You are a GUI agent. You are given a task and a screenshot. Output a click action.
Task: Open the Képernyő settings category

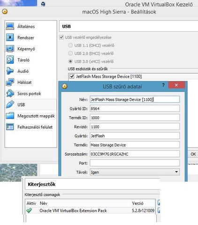click(x=31, y=49)
